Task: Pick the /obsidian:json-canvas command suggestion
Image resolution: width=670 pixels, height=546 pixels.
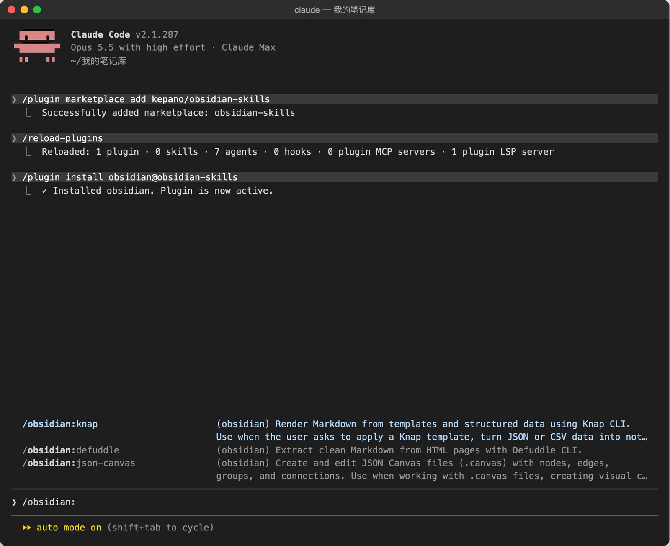Action: [79, 463]
